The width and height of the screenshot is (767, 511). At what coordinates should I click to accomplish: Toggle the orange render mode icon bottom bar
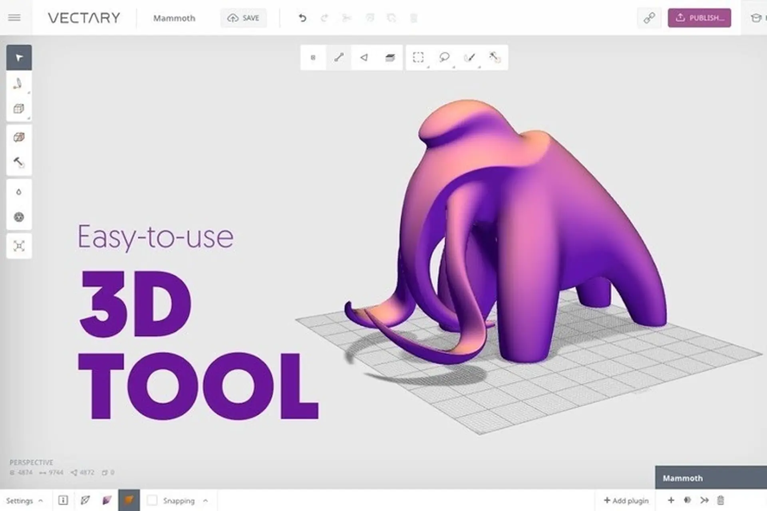(x=129, y=500)
